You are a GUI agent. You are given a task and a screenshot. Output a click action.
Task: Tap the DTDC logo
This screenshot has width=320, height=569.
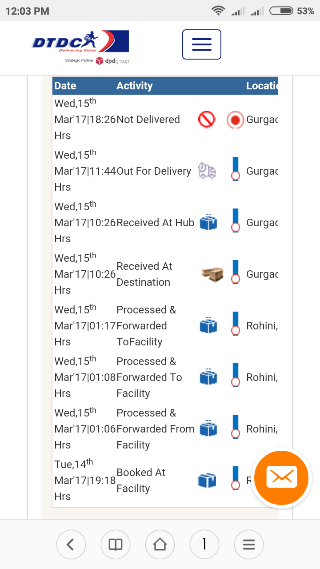tap(80, 42)
